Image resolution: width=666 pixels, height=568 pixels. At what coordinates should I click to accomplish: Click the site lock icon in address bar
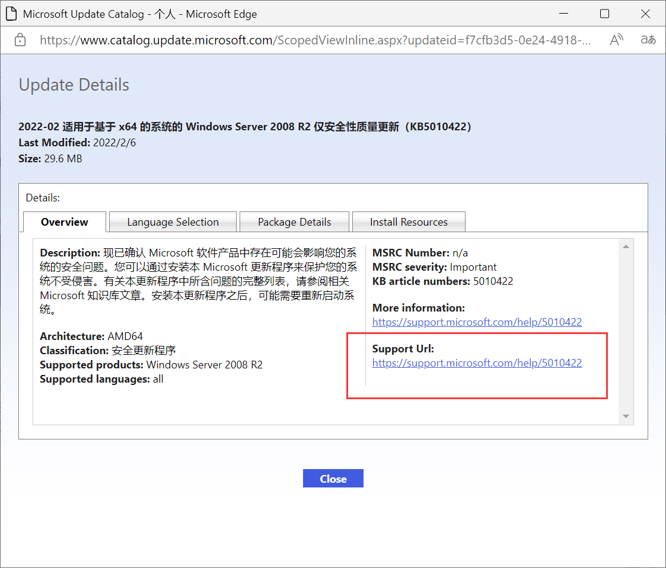click(x=20, y=40)
